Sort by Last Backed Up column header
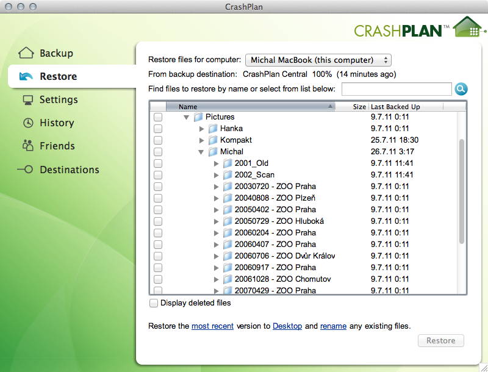Viewport: 488px width, 372px height. [406, 107]
